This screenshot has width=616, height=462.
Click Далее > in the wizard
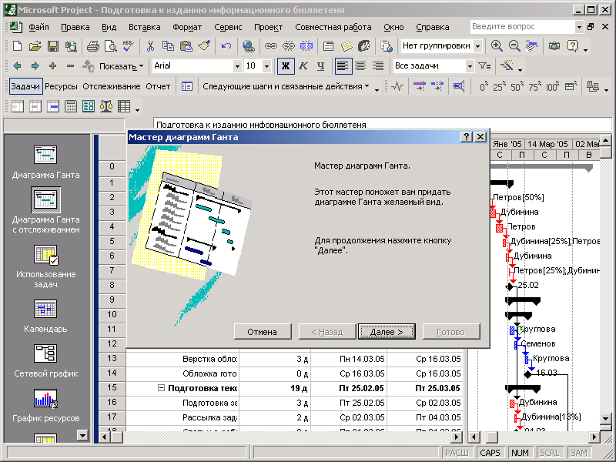(387, 332)
